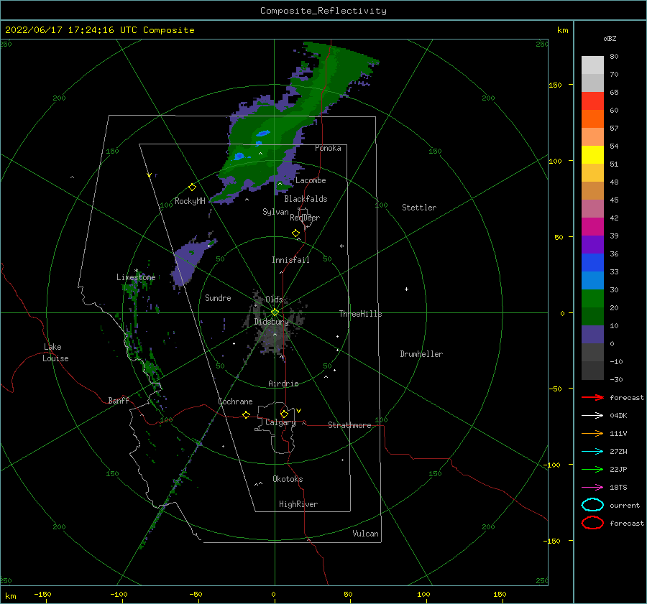Click the blue 33 dBZ color swatch
The height and width of the screenshot is (604, 647).
(x=592, y=262)
